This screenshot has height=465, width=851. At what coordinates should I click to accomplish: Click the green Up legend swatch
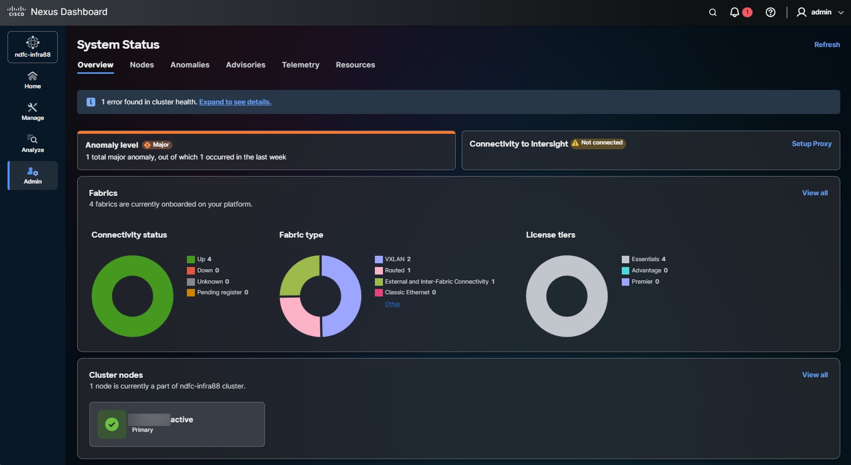pos(191,259)
